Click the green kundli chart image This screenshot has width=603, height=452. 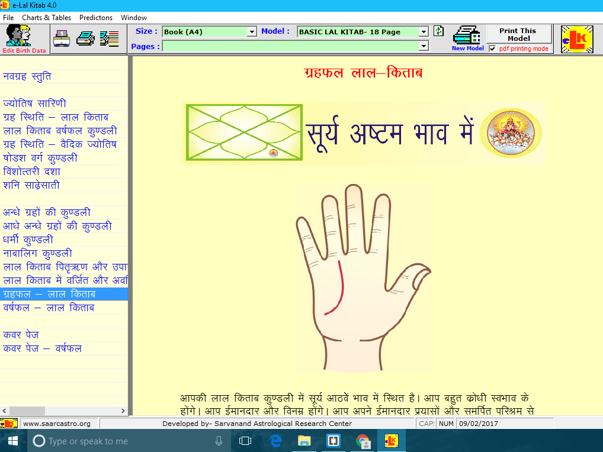[244, 133]
